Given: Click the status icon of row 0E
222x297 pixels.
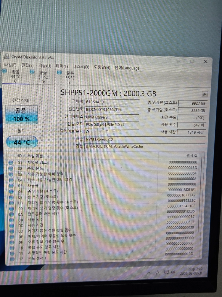Looking at the screenshot, I should pyautogui.click(x=12, y=237).
